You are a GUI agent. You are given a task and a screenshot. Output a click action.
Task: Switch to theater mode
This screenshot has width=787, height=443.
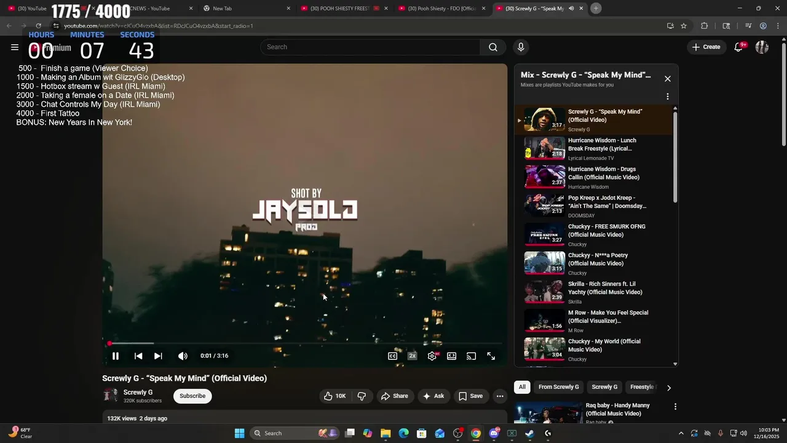(452, 356)
